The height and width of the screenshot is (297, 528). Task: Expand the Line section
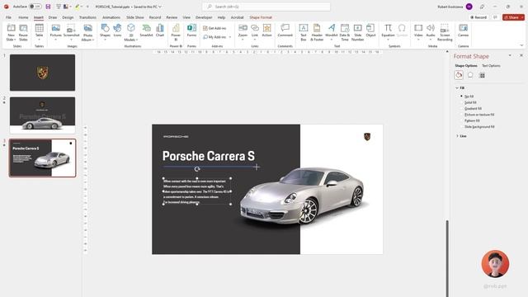(x=457, y=136)
